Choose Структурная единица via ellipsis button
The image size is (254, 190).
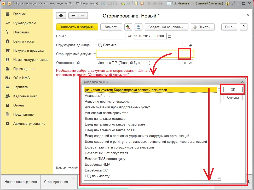(x=185, y=45)
